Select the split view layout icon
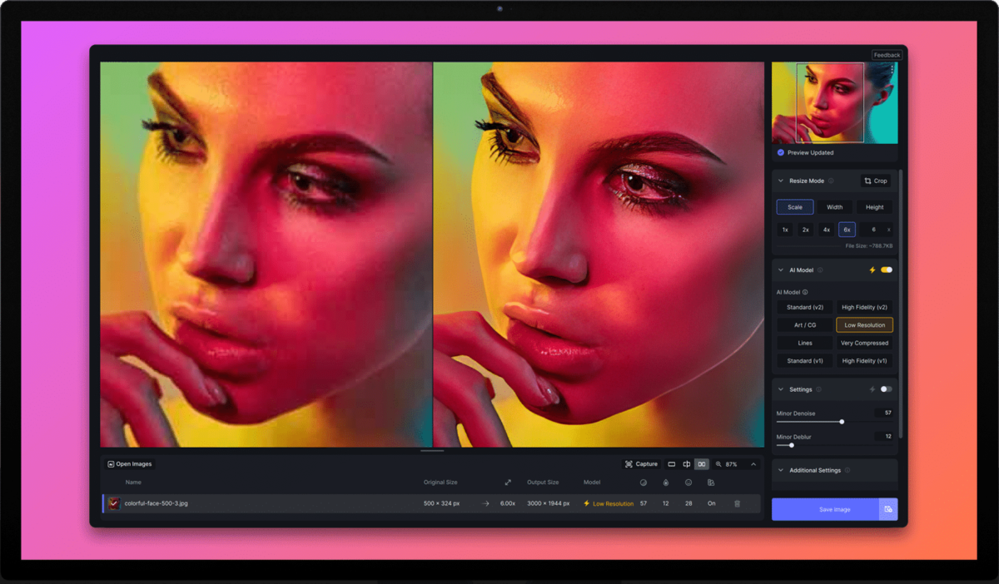999x584 pixels. click(687, 464)
